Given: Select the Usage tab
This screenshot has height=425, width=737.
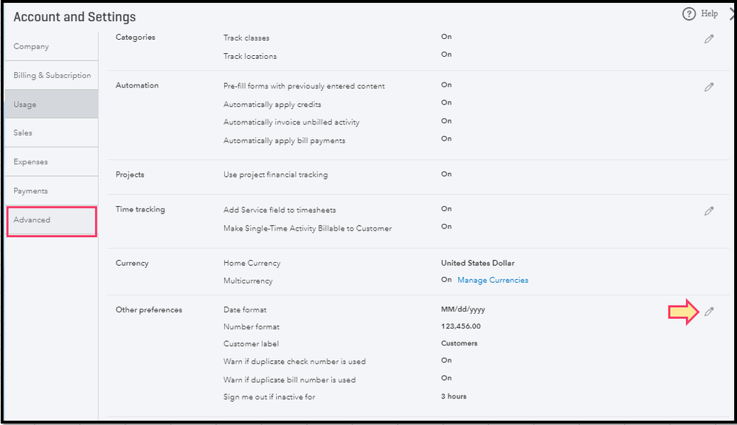Looking at the screenshot, I should point(25,105).
